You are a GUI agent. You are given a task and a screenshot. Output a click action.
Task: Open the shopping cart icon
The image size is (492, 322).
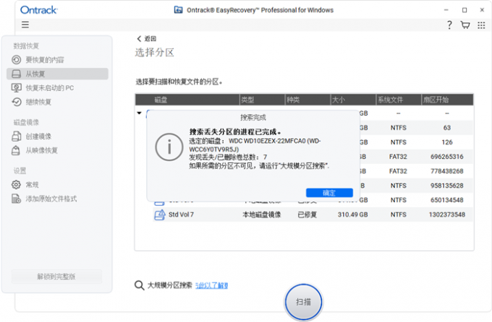(465, 25)
